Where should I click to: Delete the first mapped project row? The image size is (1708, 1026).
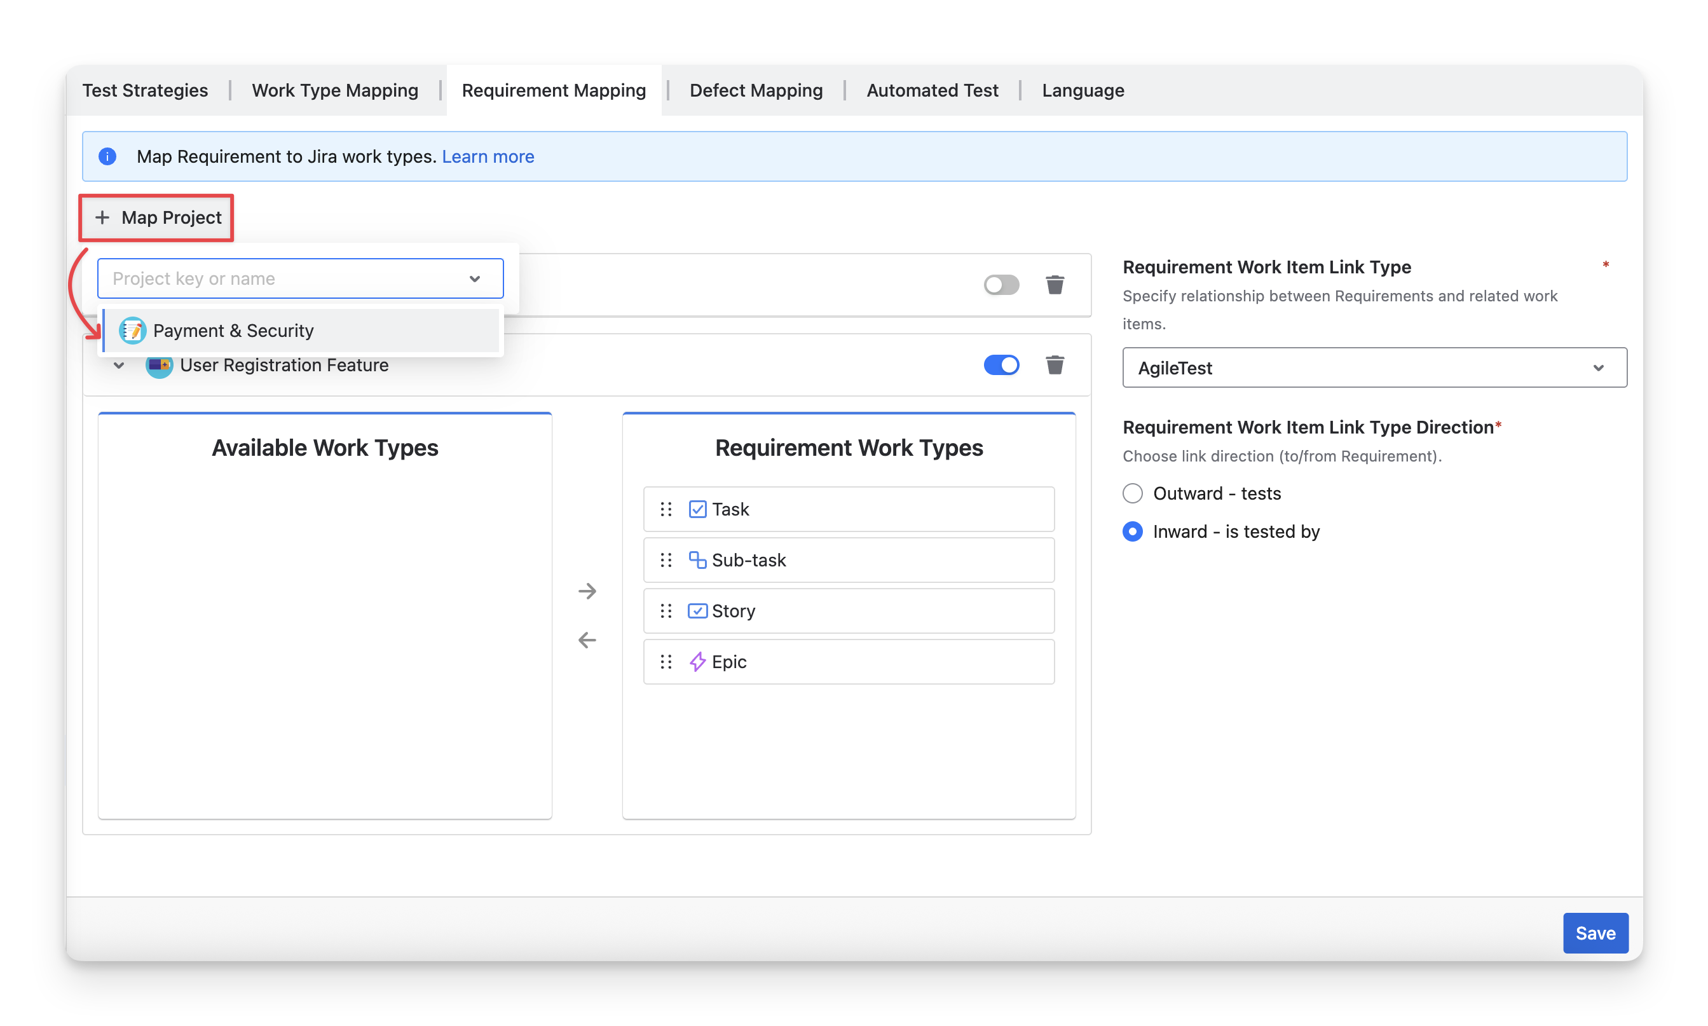point(1054,285)
